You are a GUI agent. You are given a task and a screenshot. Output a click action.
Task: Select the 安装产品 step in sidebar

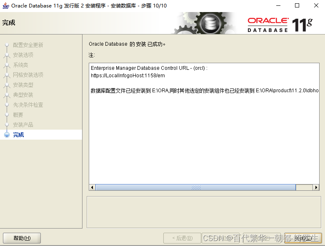click(x=23, y=125)
